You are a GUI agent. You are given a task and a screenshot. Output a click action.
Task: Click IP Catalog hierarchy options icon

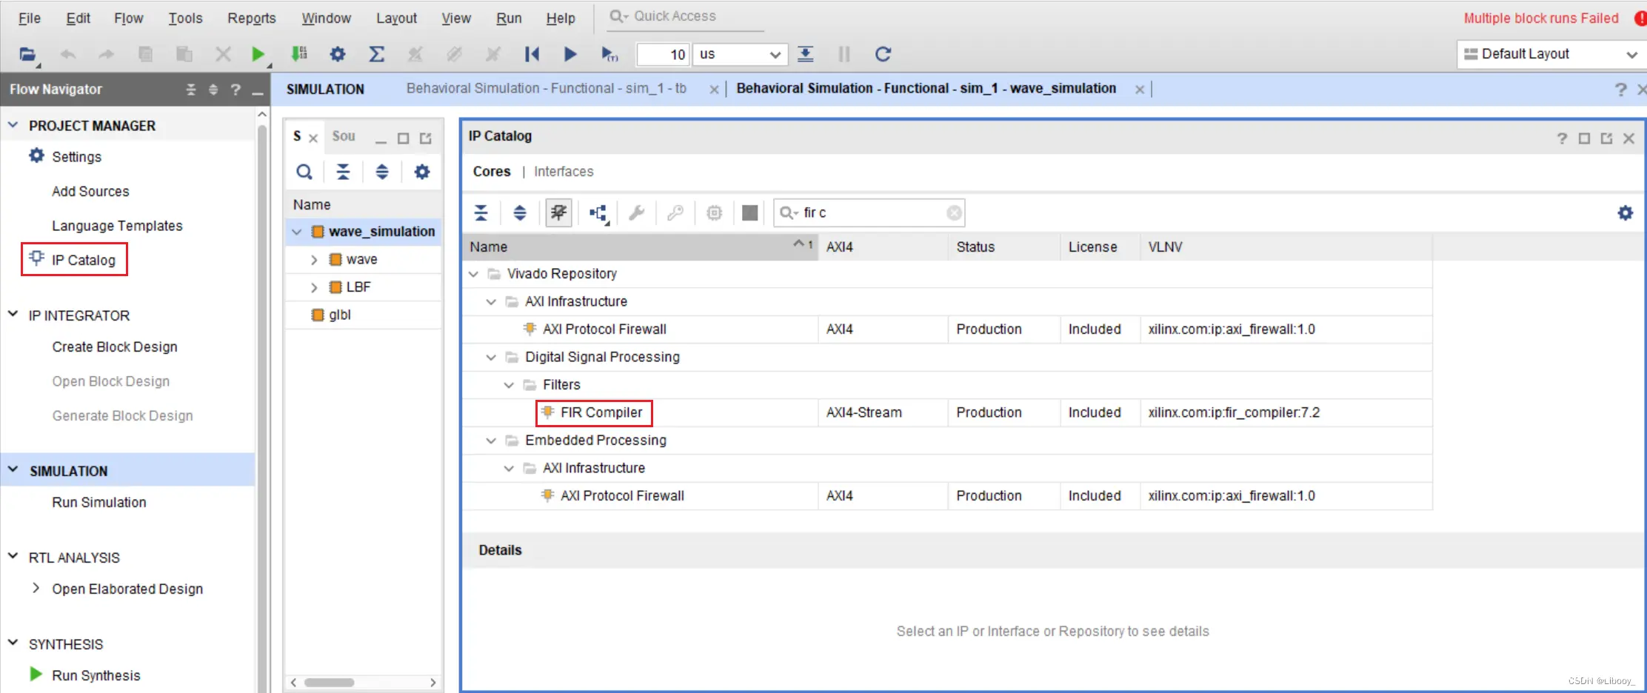(598, 213)
